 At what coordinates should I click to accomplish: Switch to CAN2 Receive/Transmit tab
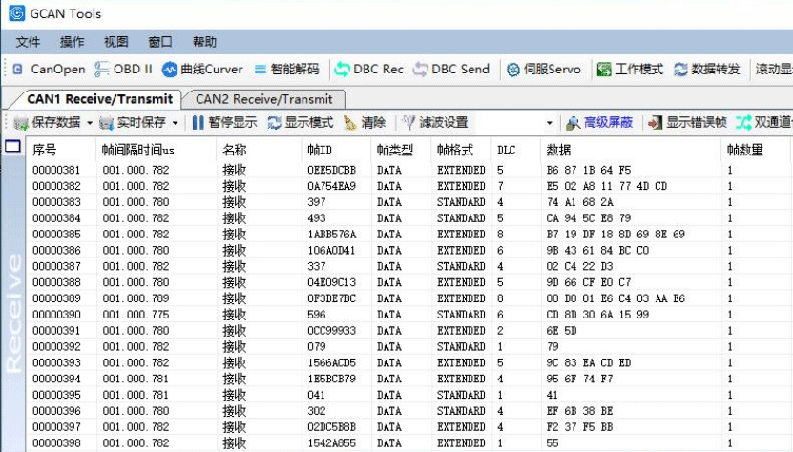point(263,99)
